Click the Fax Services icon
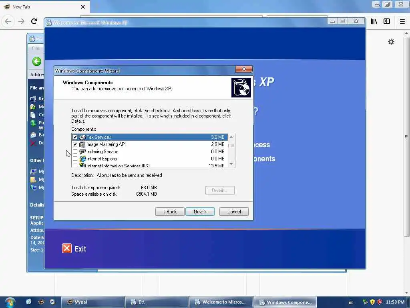 pyautogui.click(x=82, y=137)
